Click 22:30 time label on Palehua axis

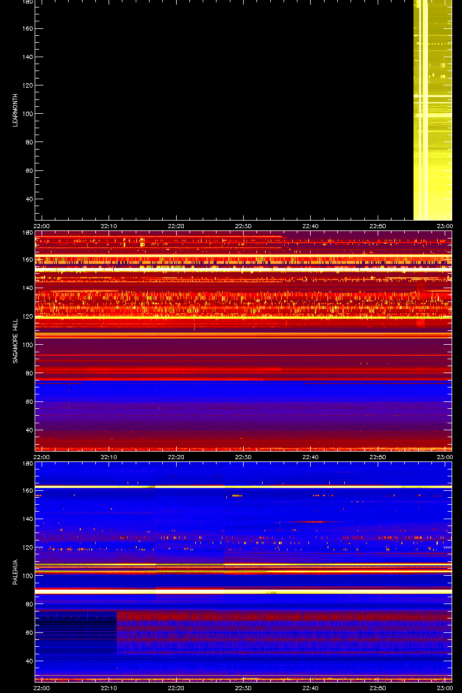coord(243,688)
